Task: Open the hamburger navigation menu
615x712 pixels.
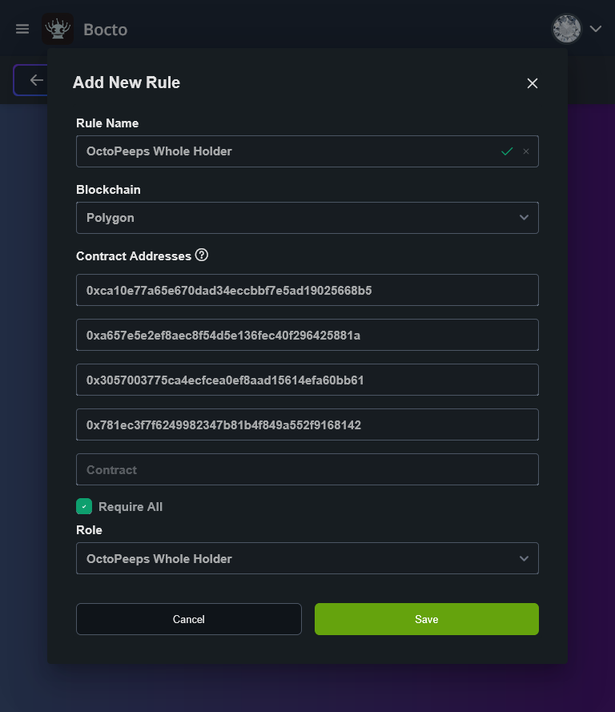Action: tap(22, 30)
